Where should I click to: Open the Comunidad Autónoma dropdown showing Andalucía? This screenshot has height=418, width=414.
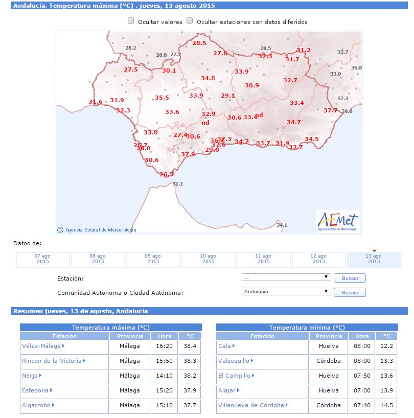[286, 292]
